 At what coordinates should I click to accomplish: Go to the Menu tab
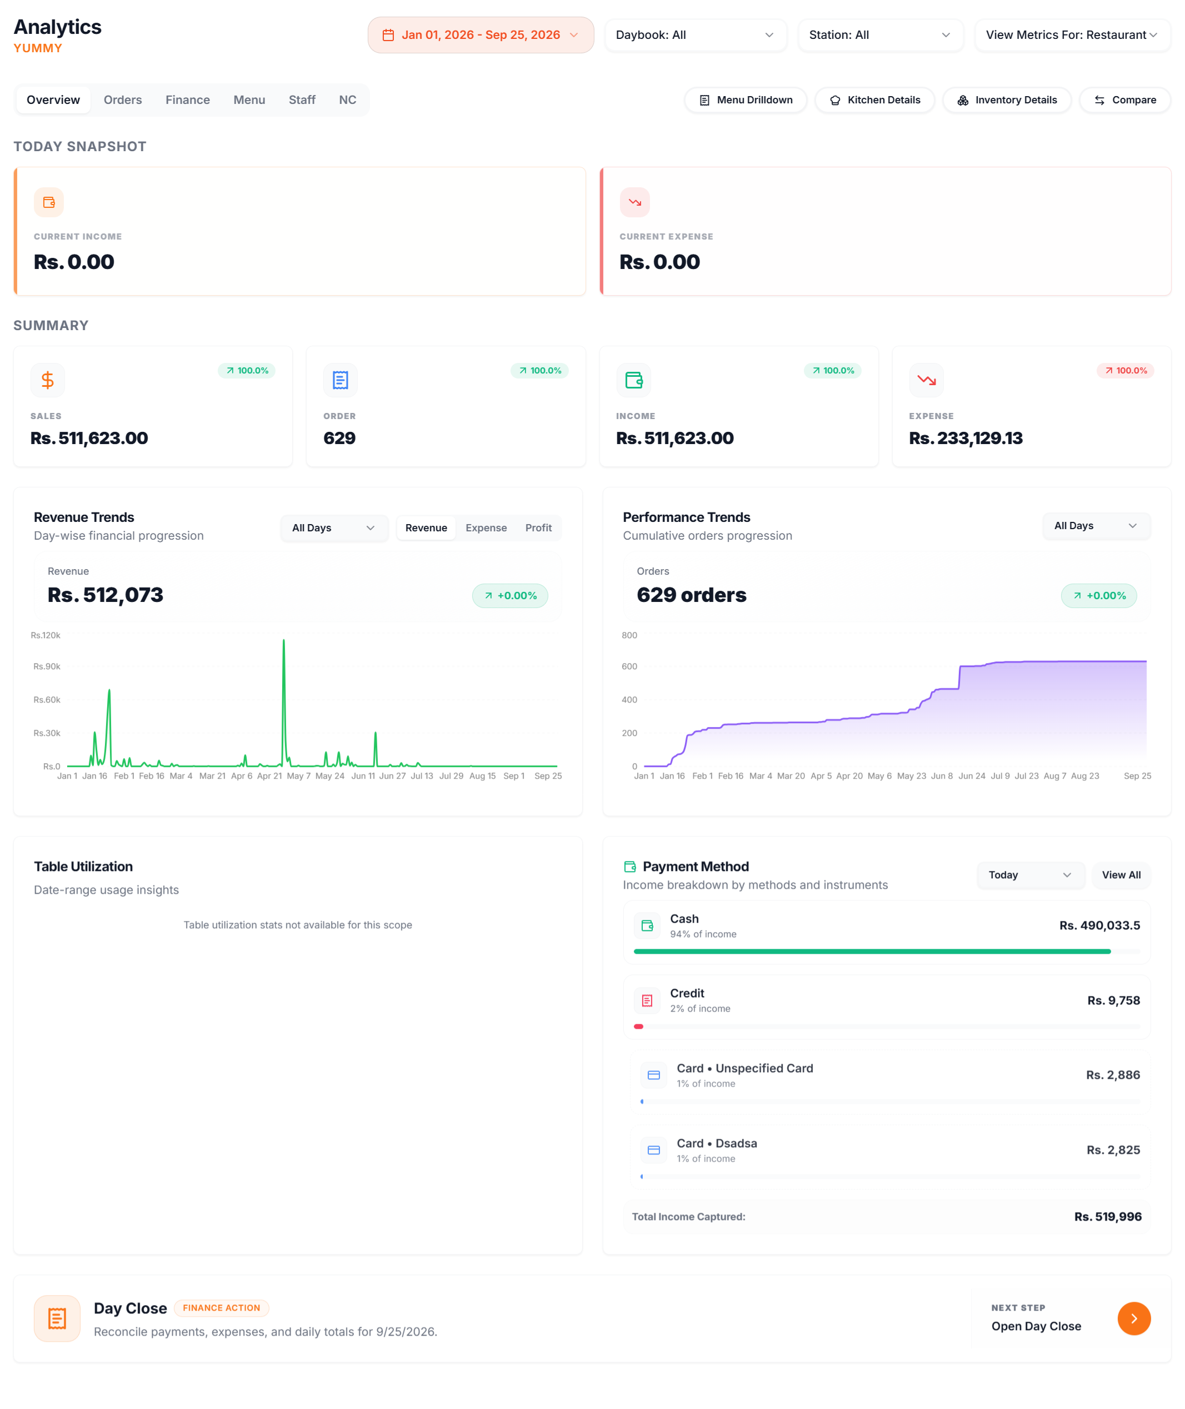[249, 100]
